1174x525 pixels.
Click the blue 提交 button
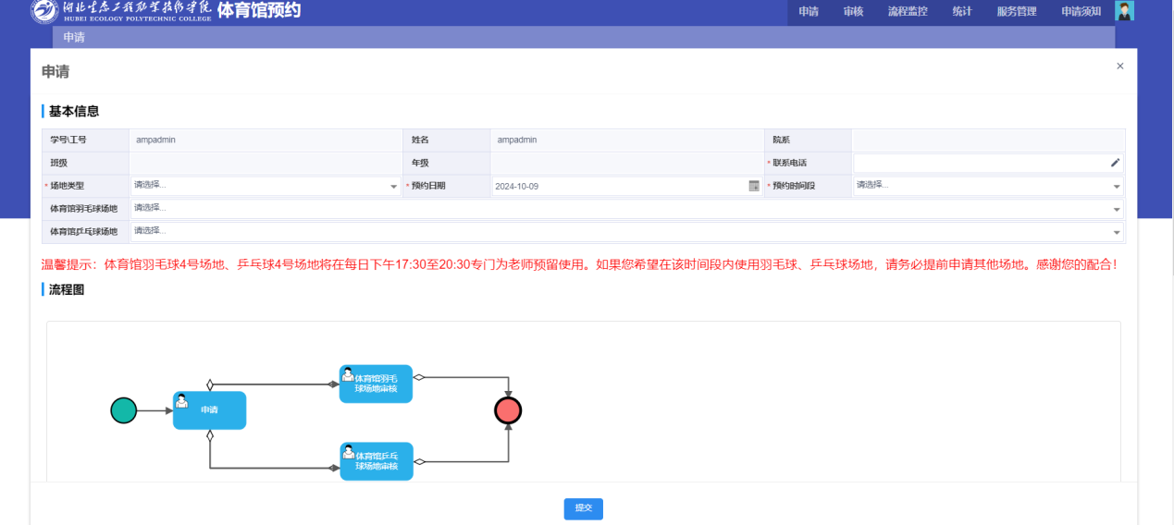tap(583, 508)
